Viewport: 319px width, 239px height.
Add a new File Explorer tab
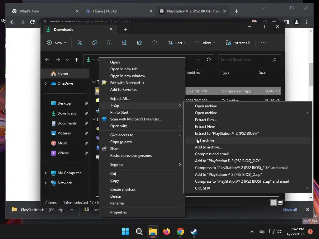point(125,30)
